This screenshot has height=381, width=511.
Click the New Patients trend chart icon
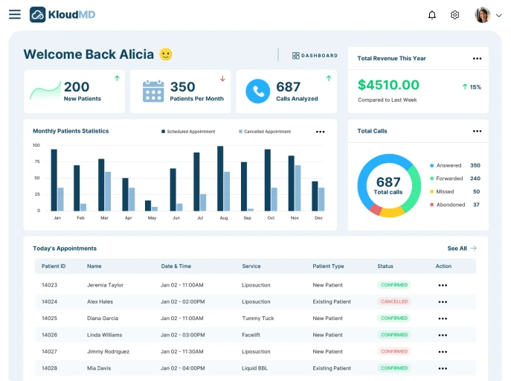point(45,92)
